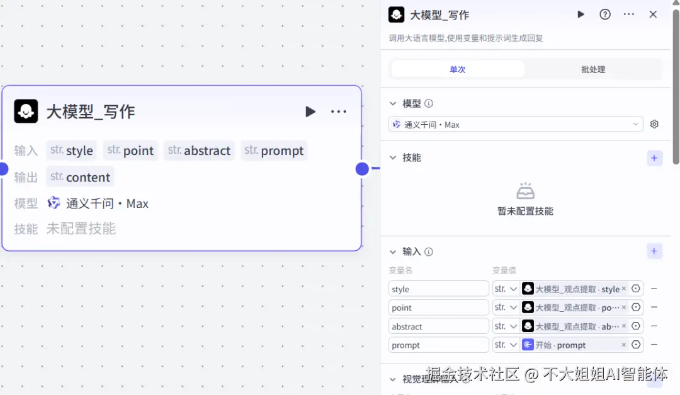Open type dropdown for point row
Image resolution: width=680 pixels, height=395 pixels.
pos(506,307)
